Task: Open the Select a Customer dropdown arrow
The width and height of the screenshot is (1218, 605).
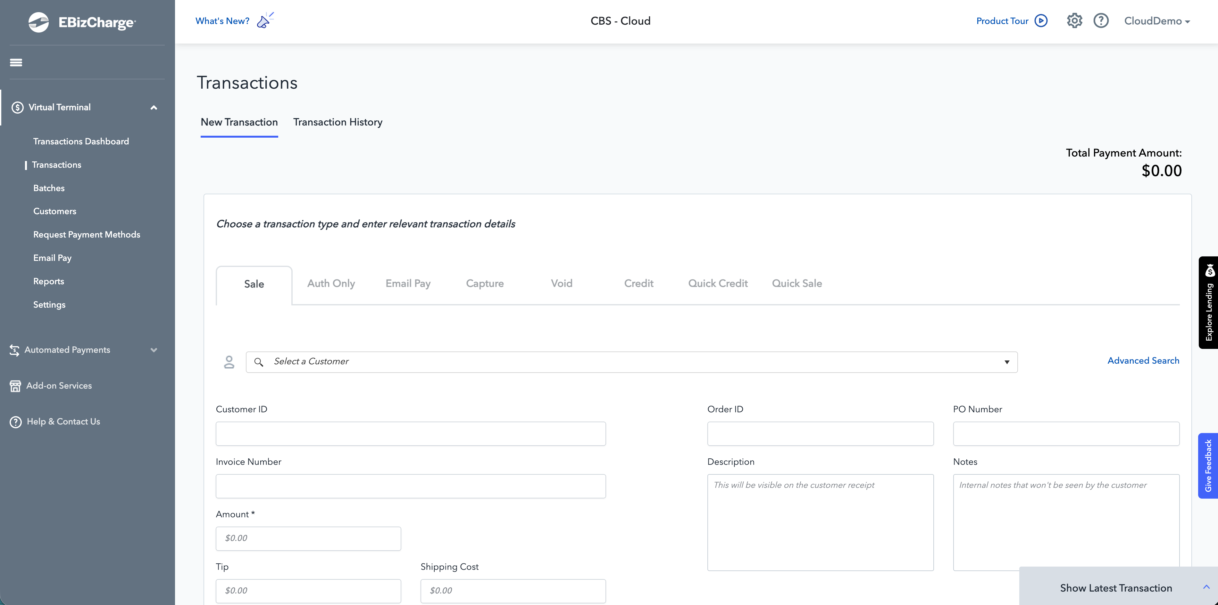Action: (1007, 362)
